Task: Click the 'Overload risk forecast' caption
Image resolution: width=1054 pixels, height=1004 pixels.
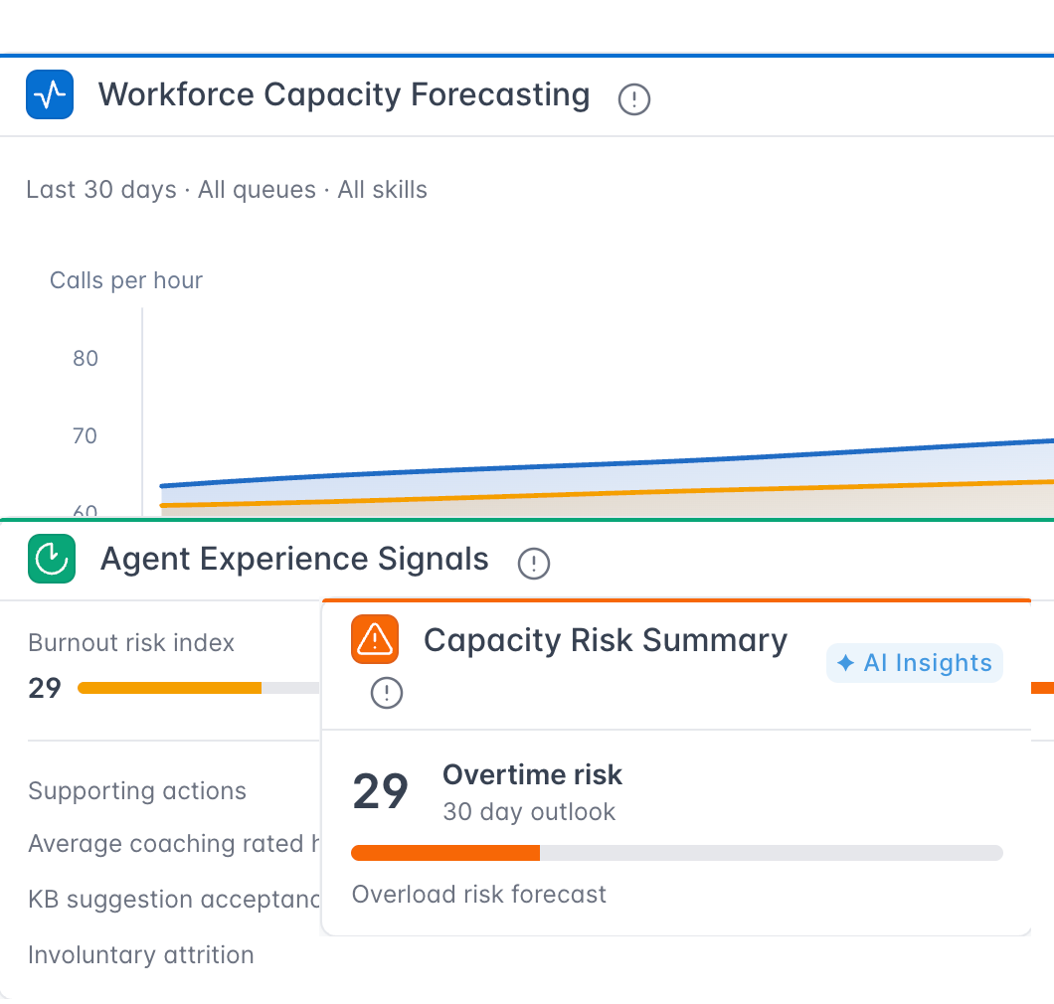Action: [x=479, y=895]
